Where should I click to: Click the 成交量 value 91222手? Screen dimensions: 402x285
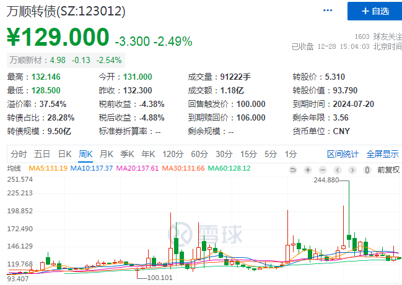(x=235, y=77)
